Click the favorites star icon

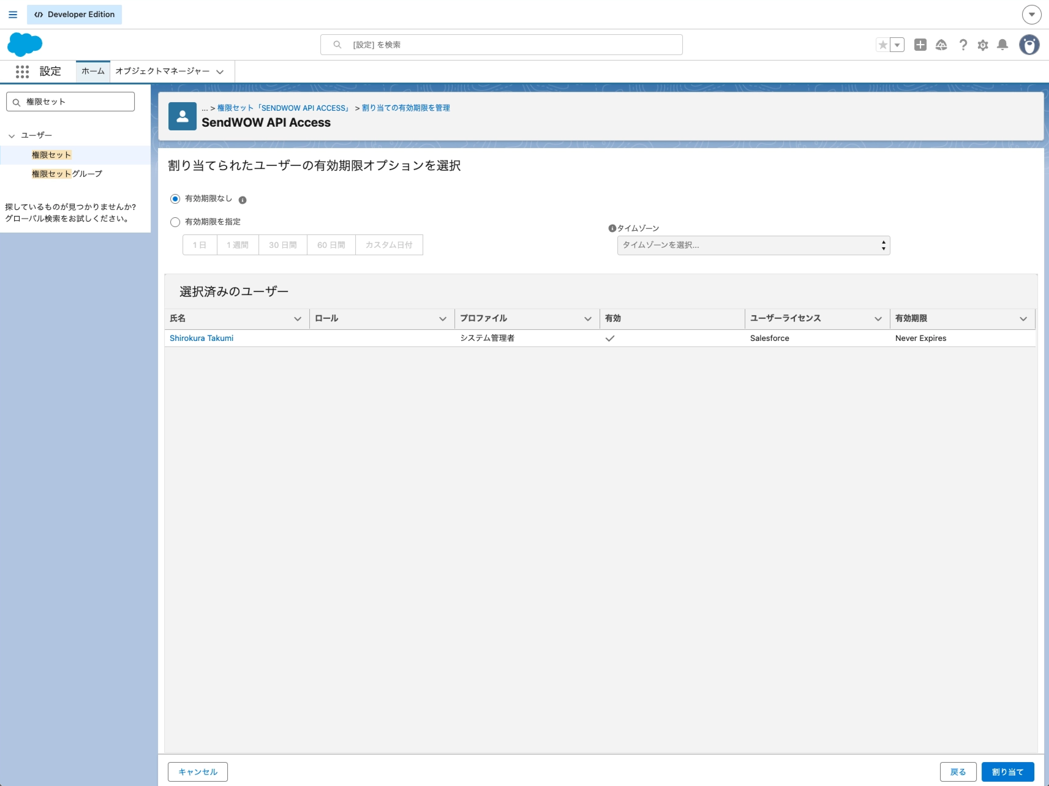coord(882,45)
